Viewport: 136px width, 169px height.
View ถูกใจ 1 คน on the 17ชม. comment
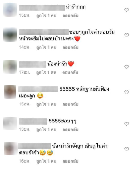[x=46, y=73]
